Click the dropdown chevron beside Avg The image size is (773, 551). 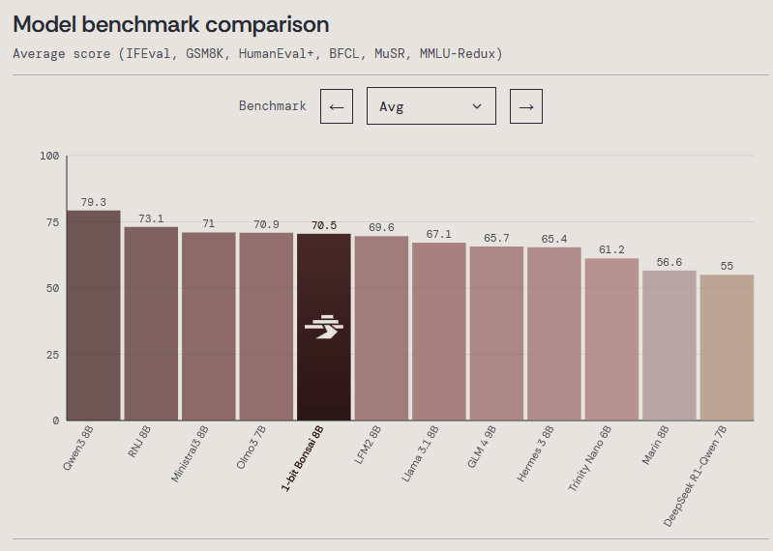[x=477, y=106]
